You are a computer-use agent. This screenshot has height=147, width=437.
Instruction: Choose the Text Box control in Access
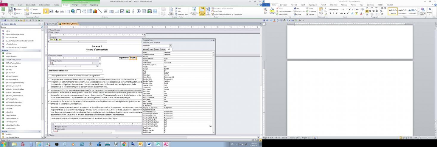click(51, 11)
